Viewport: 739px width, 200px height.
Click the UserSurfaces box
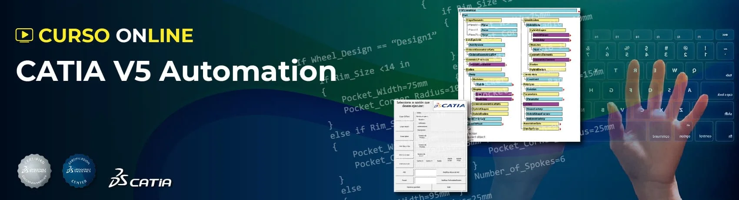click(x=540, y=129)
